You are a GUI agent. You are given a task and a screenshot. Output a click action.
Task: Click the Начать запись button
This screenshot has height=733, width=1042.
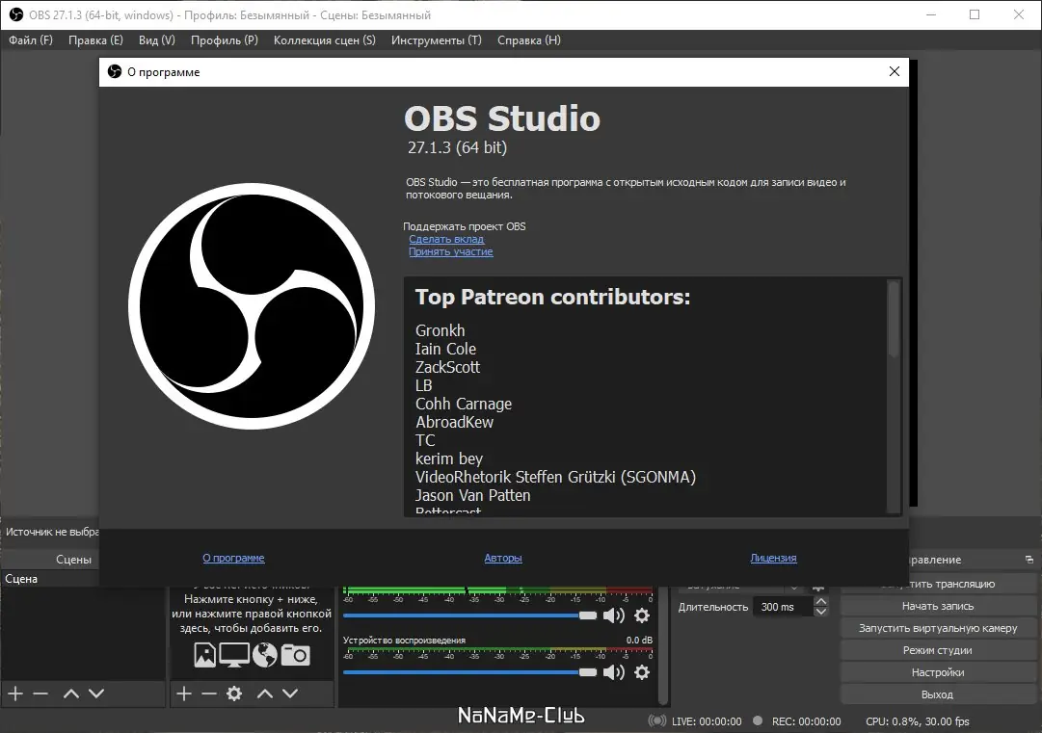[x=938, y=606]
